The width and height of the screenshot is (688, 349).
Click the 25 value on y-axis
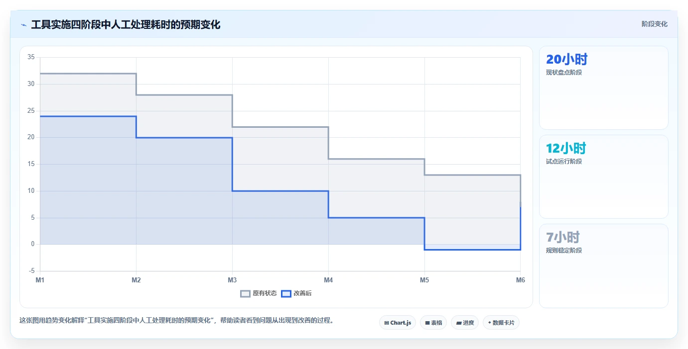31,111
